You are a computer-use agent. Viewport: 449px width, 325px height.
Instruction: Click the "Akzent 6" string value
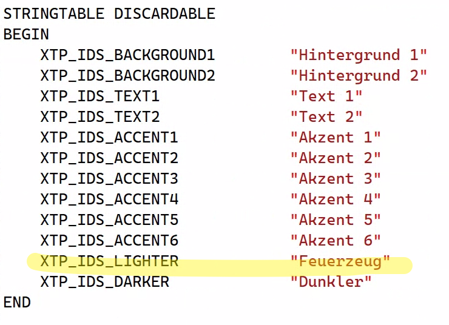[336, 240]
